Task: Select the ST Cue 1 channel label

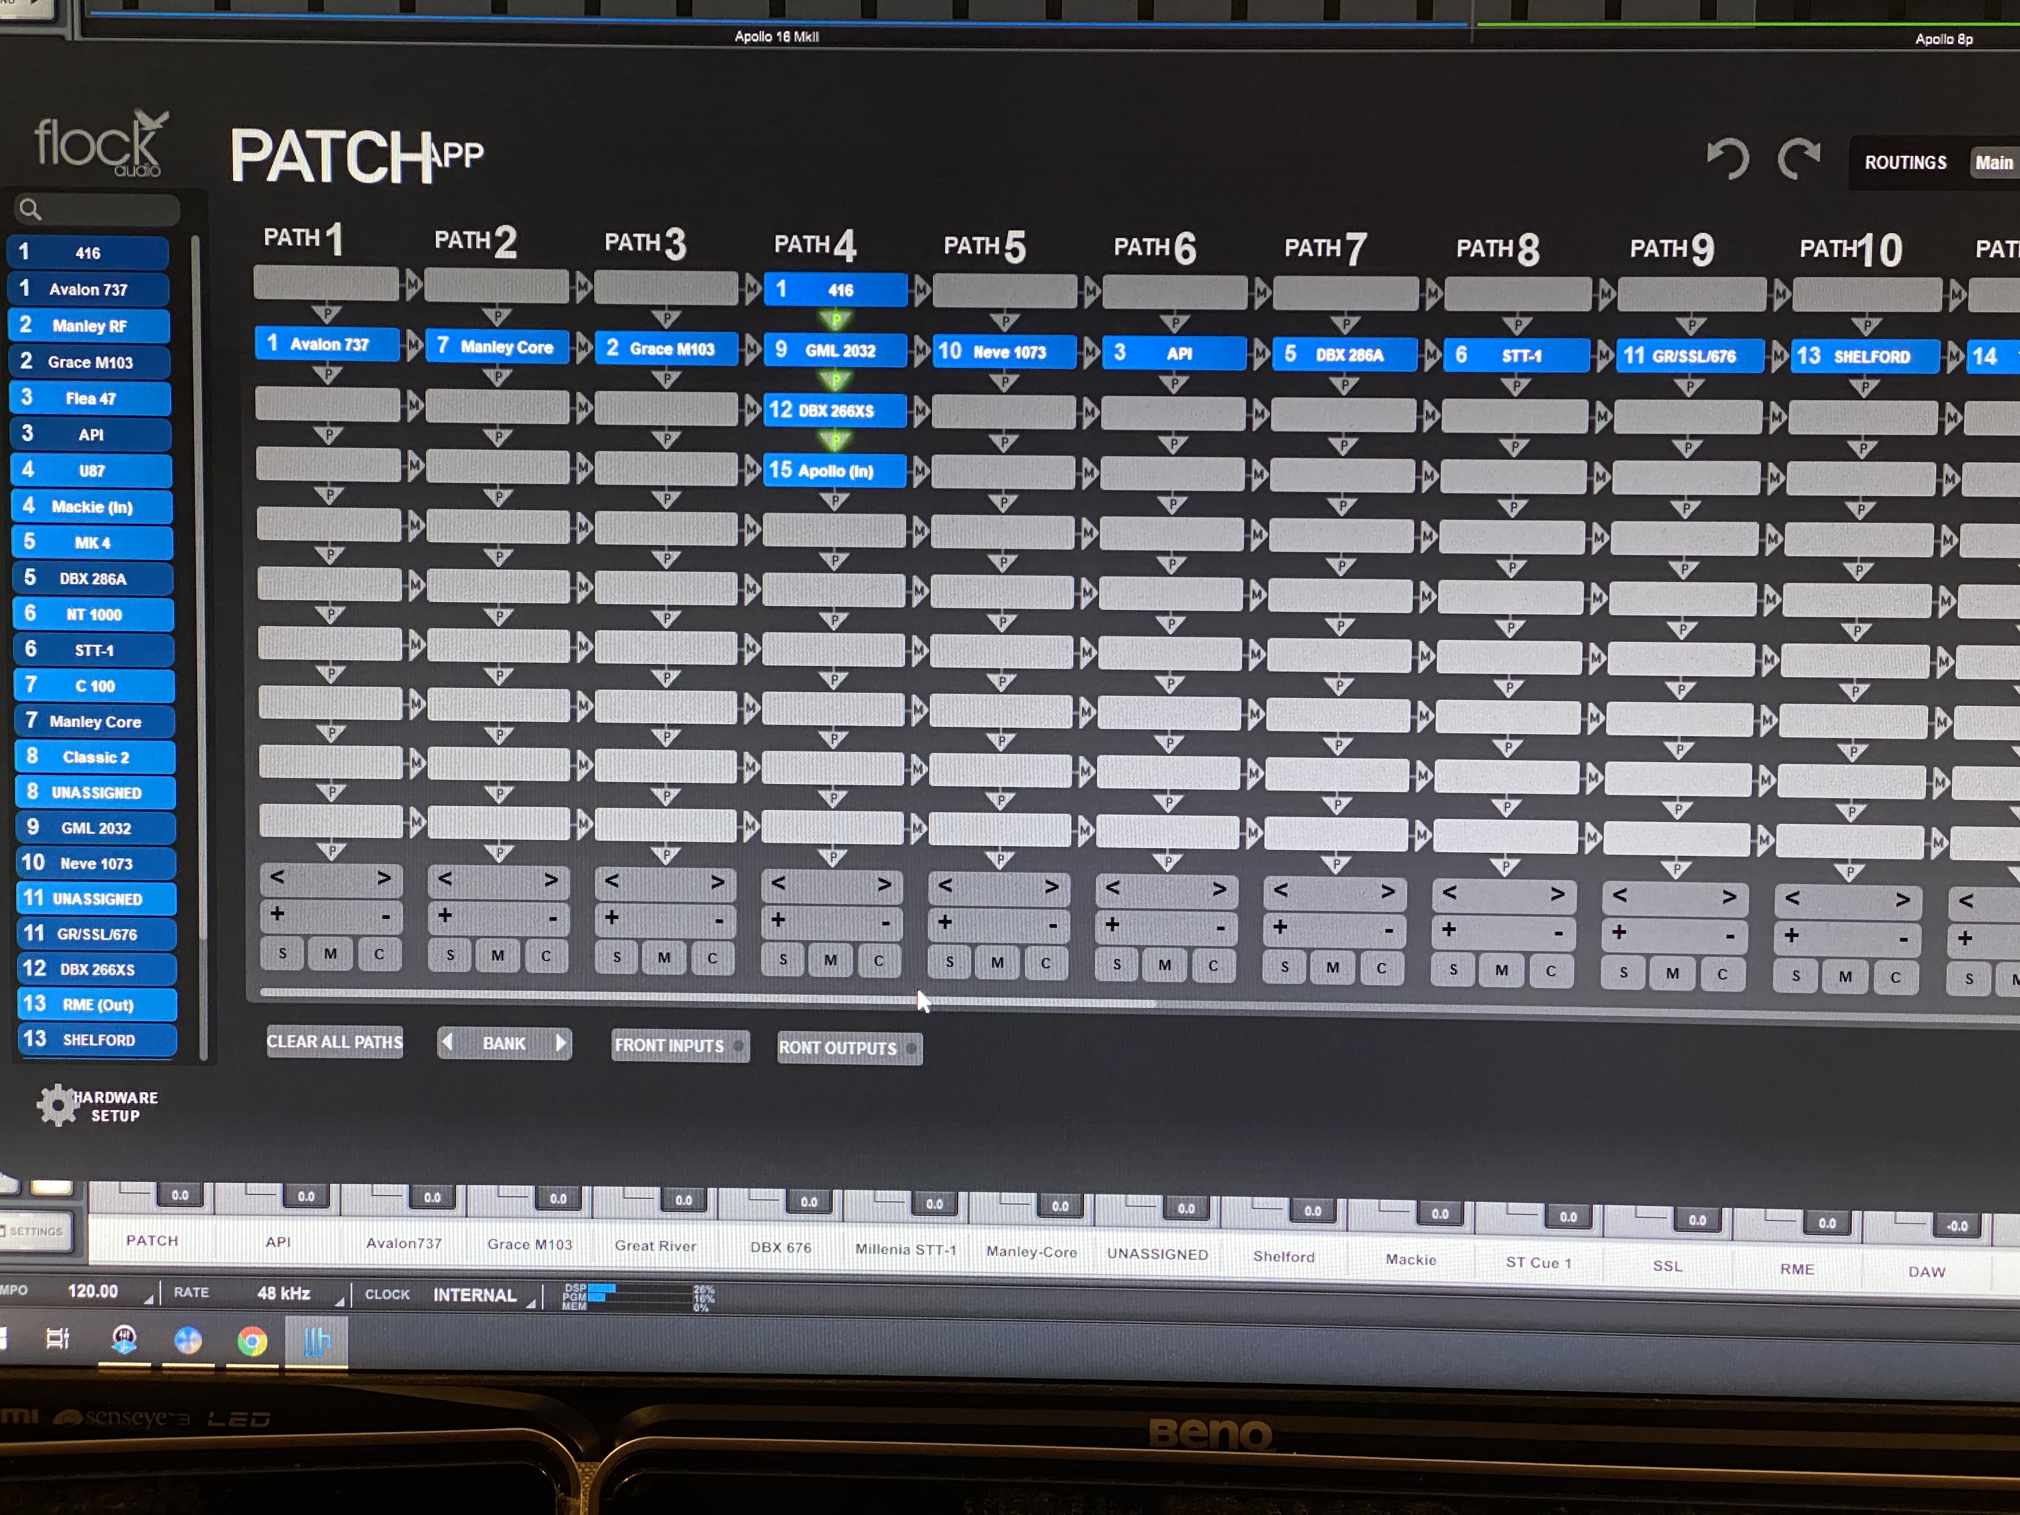Action: click(x=1539, y=1263)
